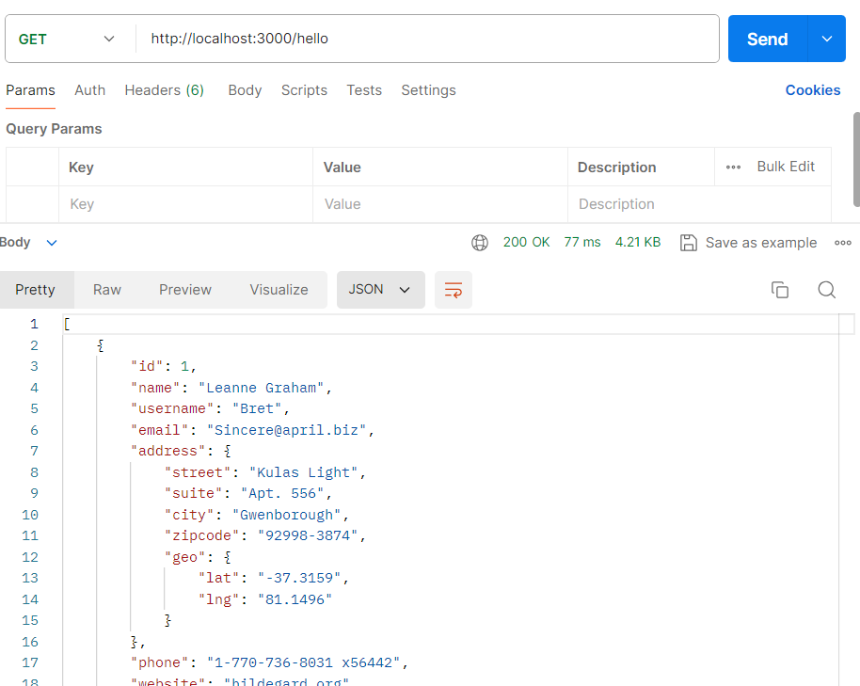Click the Save as example floppy icon
Screen dimensions: 860x686
(x=690, y=242)
